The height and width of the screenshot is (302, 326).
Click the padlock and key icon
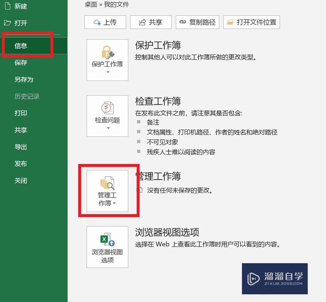point(108,52)
